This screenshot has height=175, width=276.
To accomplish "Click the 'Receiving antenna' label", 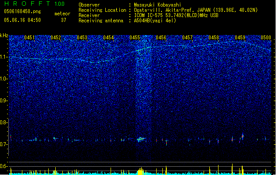I will click(x=101, y=21).
